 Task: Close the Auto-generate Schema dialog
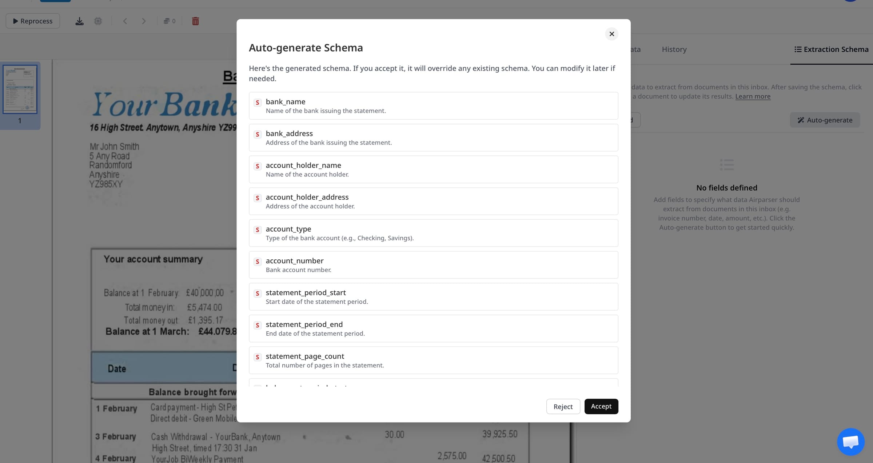tap(611, 34)
